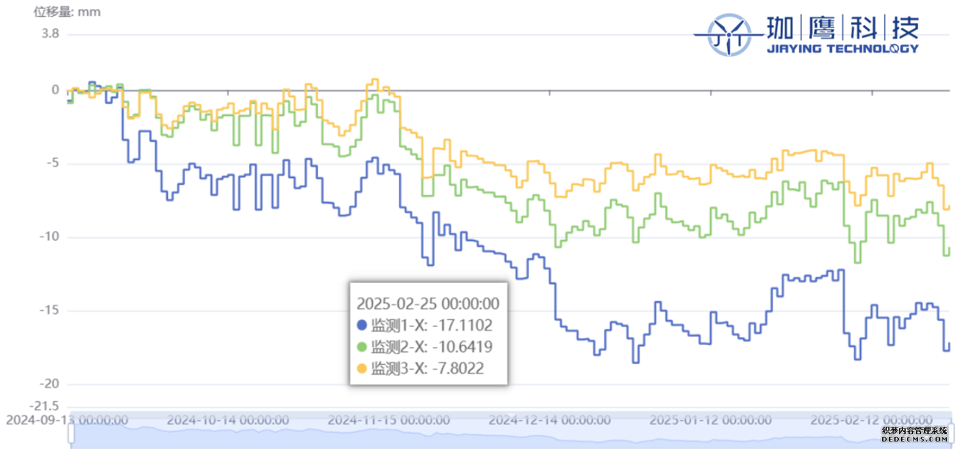This screenshot has width=955, height=449.
Task: Click the 珈鹰科技 company name text
Action: (x=842, y=28)
